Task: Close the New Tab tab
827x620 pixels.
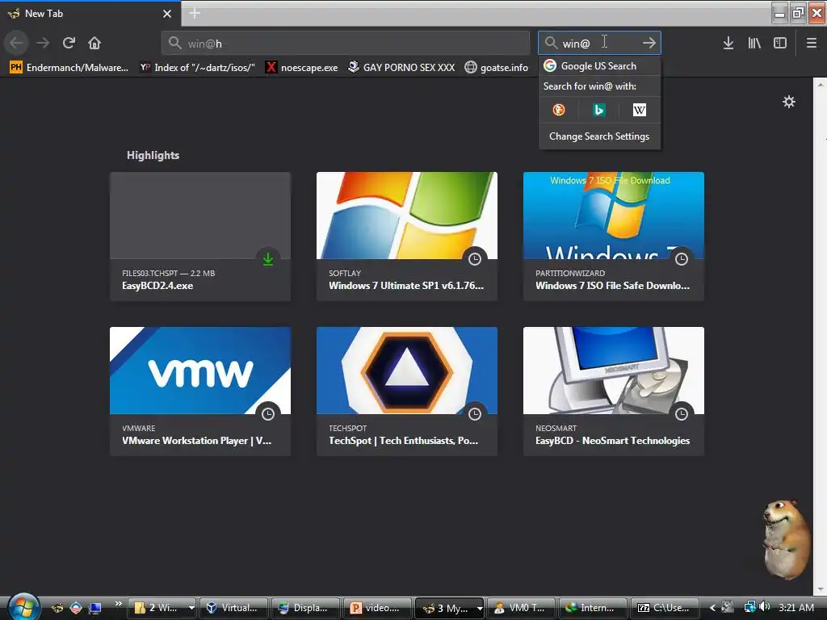Action: 167,14
